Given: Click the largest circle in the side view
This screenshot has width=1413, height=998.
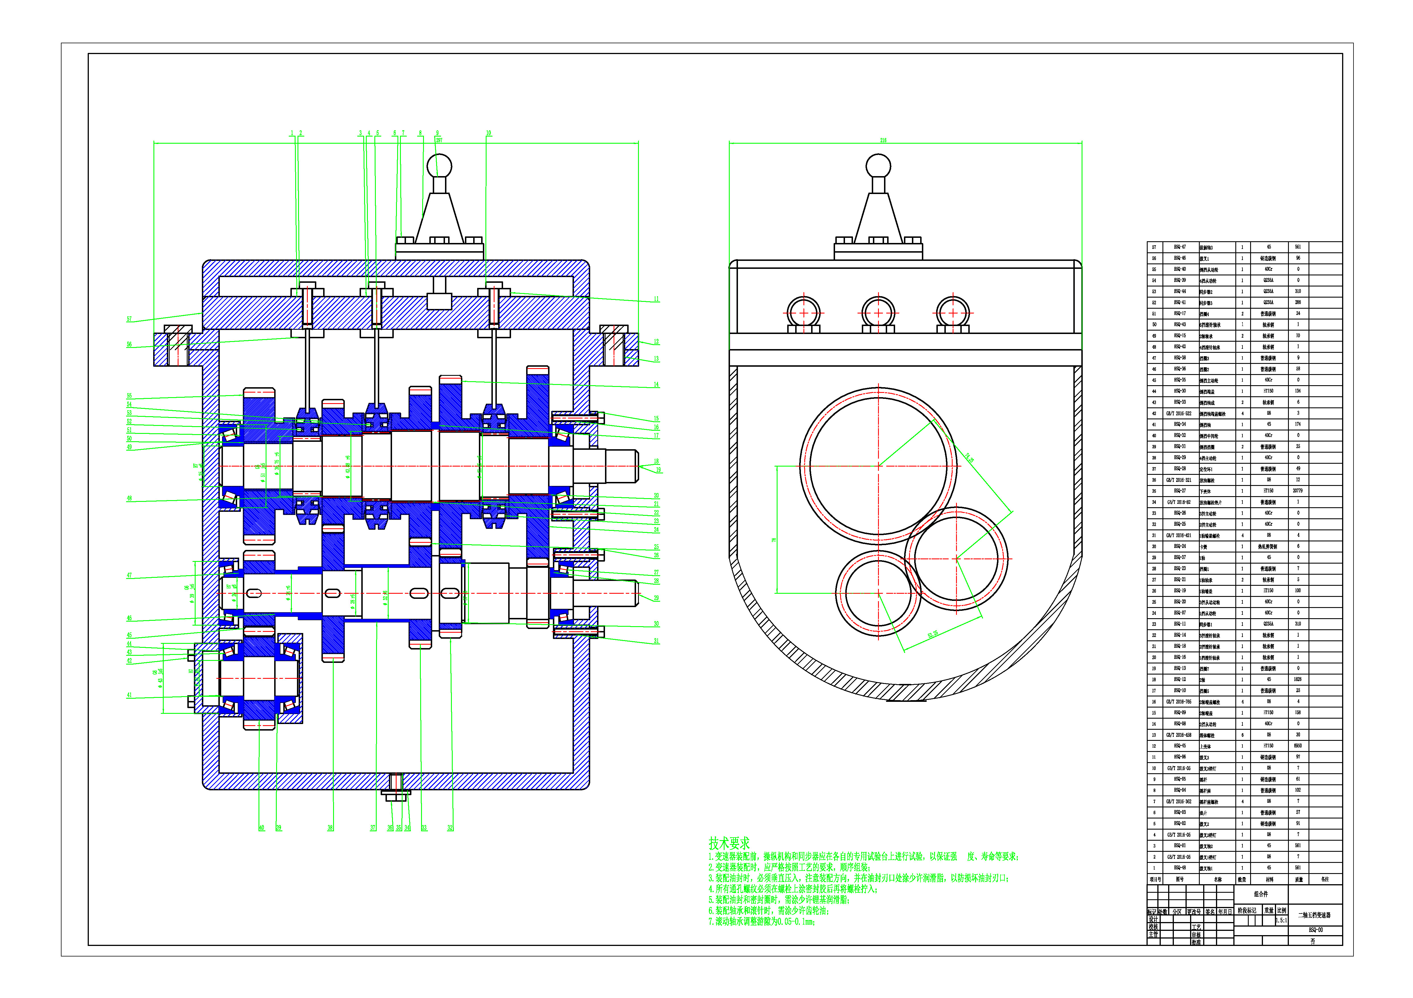Looking at the screenshot, I should 878,465.
